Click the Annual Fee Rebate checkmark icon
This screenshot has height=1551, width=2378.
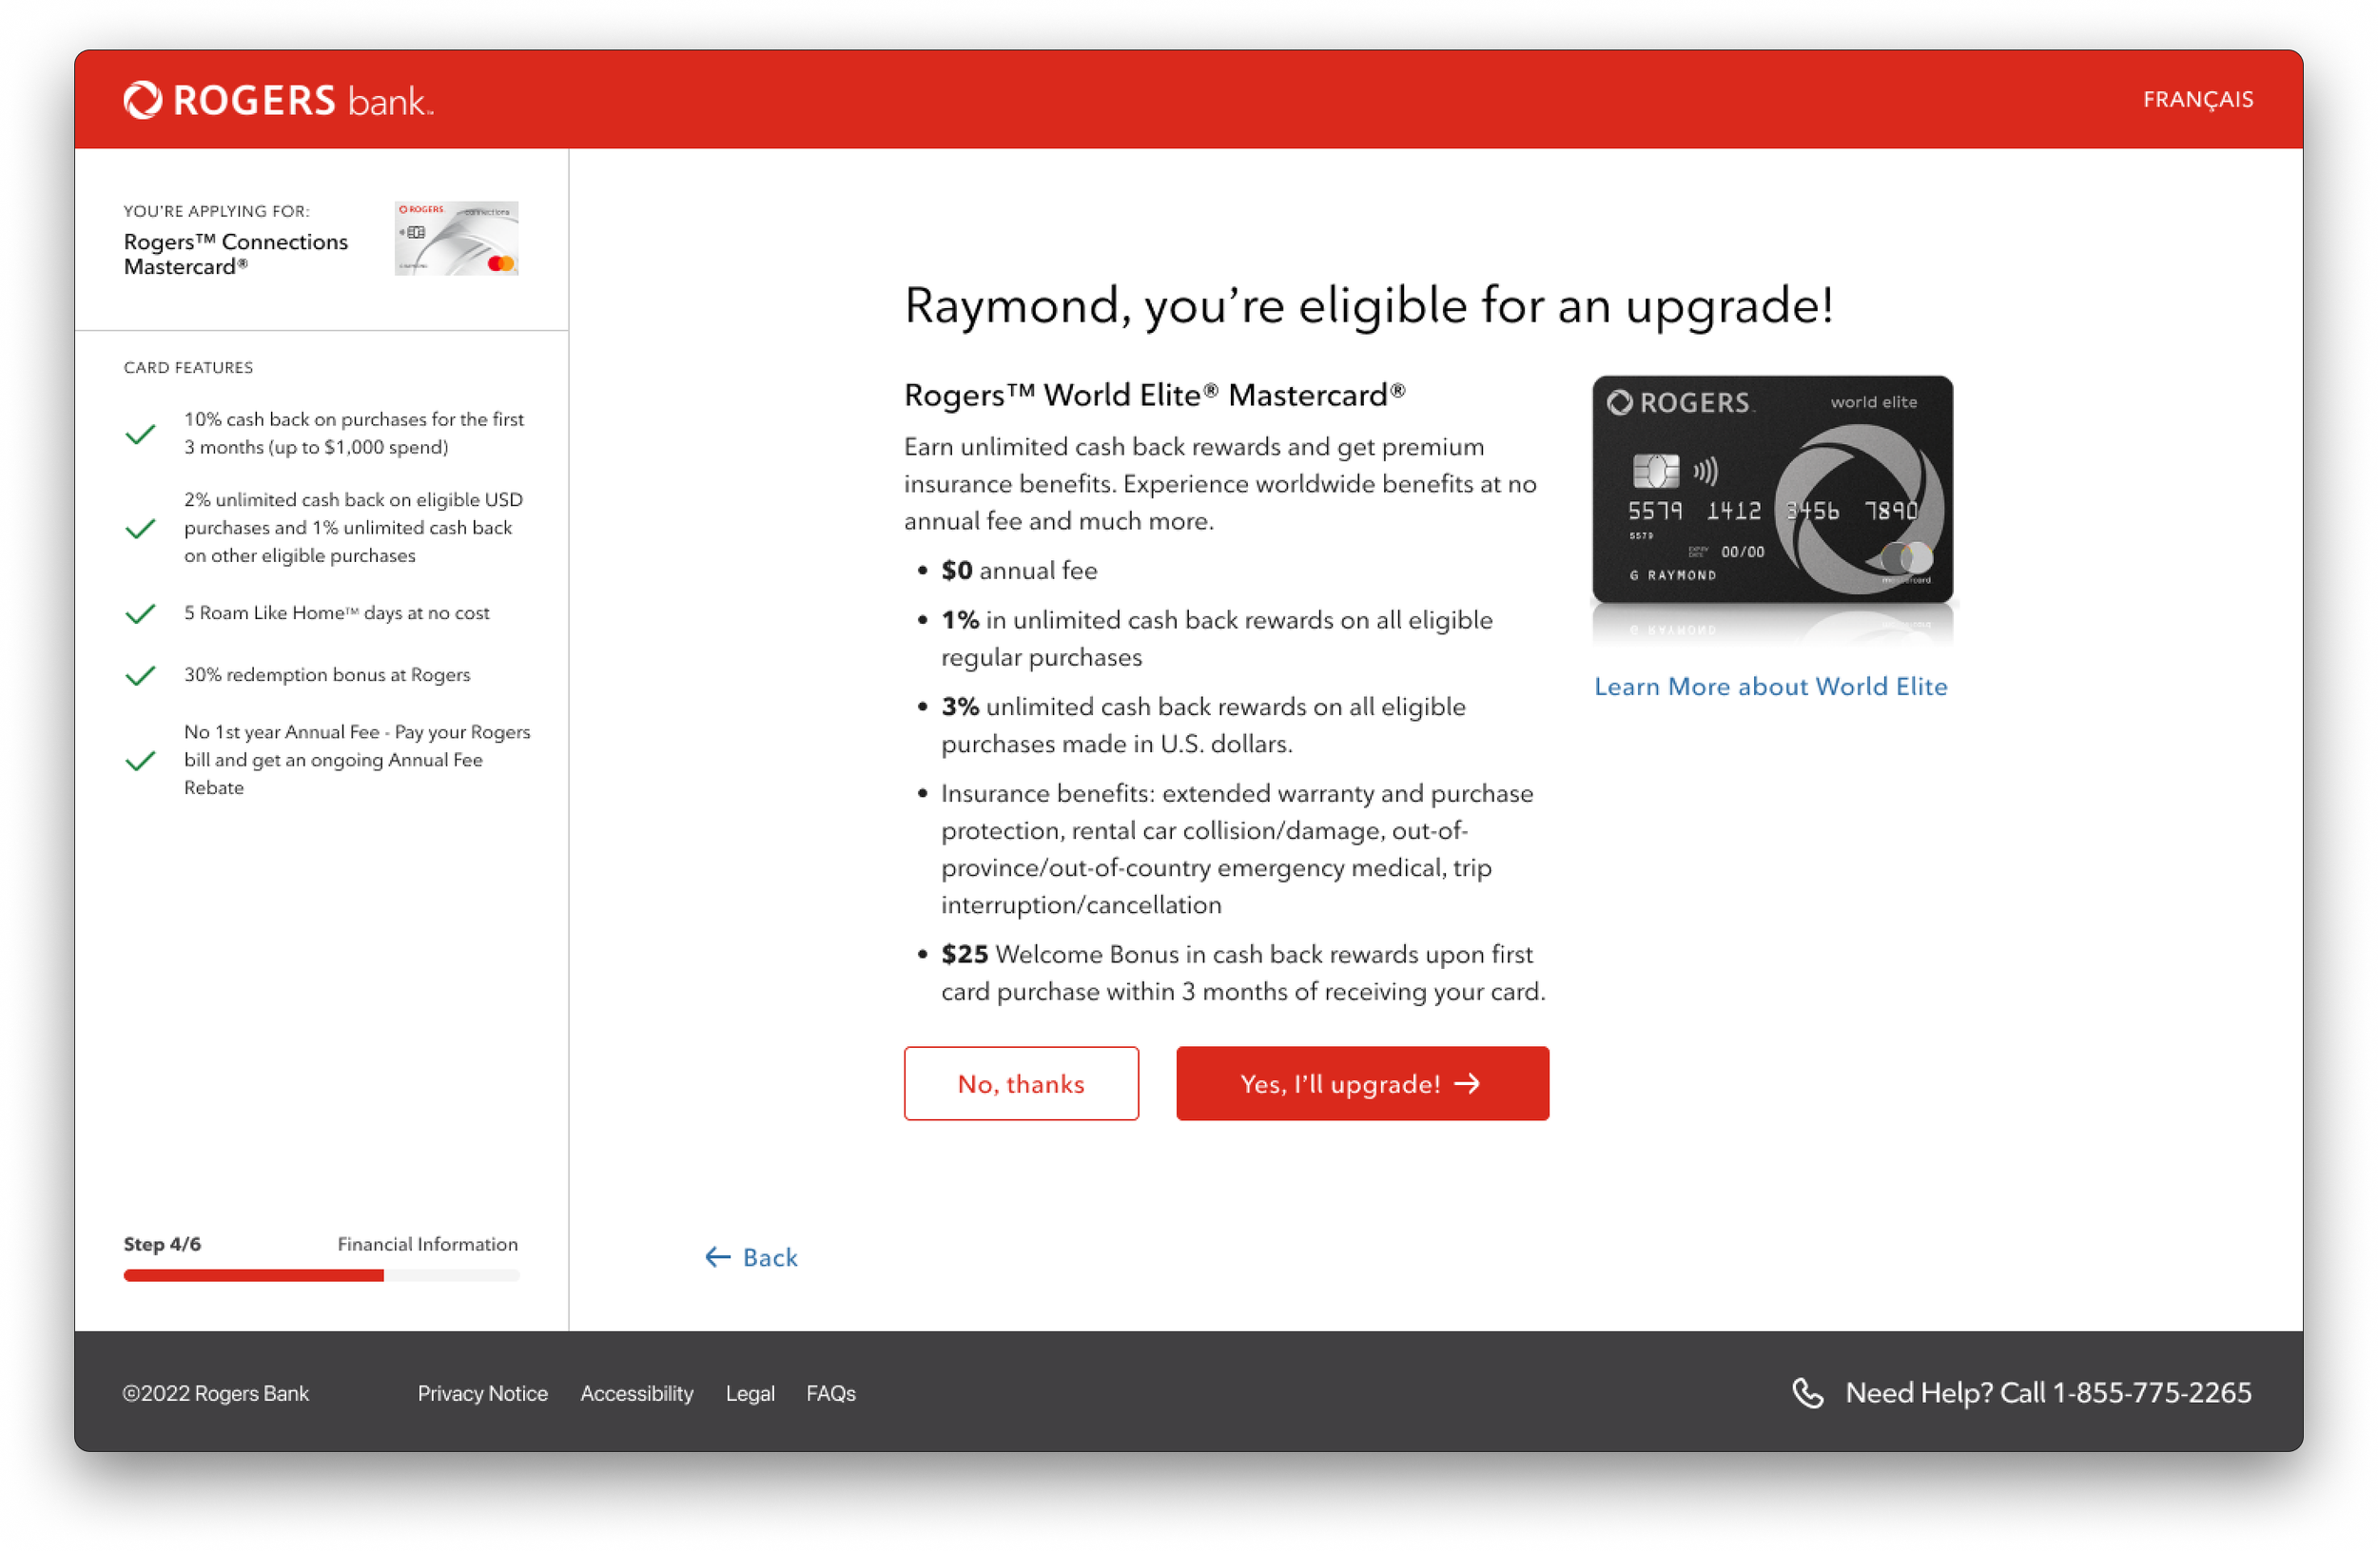pyautogui.click(x=141, y=760)
